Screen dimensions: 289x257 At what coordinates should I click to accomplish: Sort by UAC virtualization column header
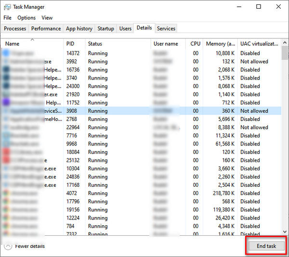click(259, 44)
